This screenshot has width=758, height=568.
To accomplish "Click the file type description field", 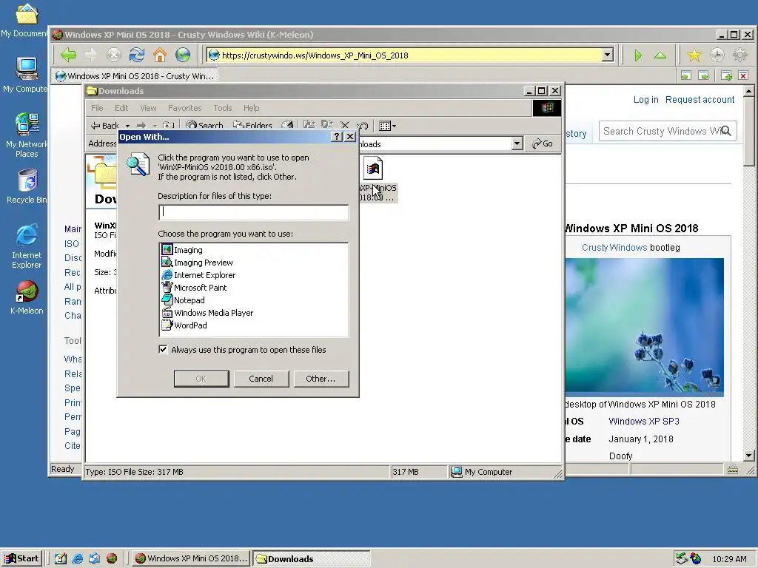I will [253, 212].
